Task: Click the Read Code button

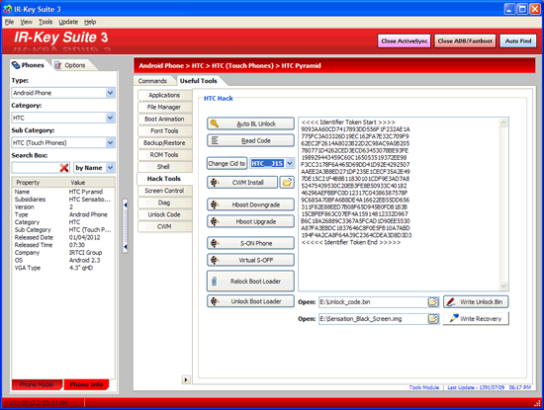Action: (x=250, y=140)
